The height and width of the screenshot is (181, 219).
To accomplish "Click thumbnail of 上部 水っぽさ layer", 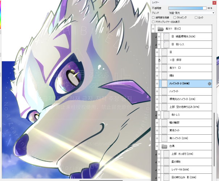I will tap(166, 154).
